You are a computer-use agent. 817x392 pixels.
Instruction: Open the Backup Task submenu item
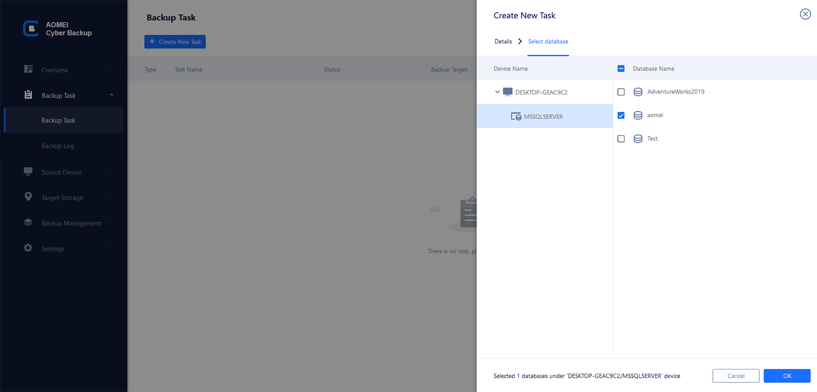coord(63,120)
